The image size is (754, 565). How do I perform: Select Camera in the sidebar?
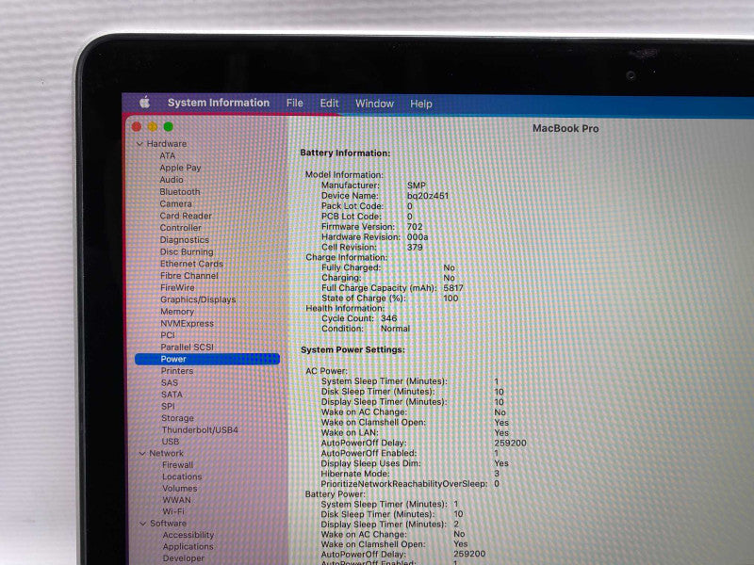click(175, 203)
